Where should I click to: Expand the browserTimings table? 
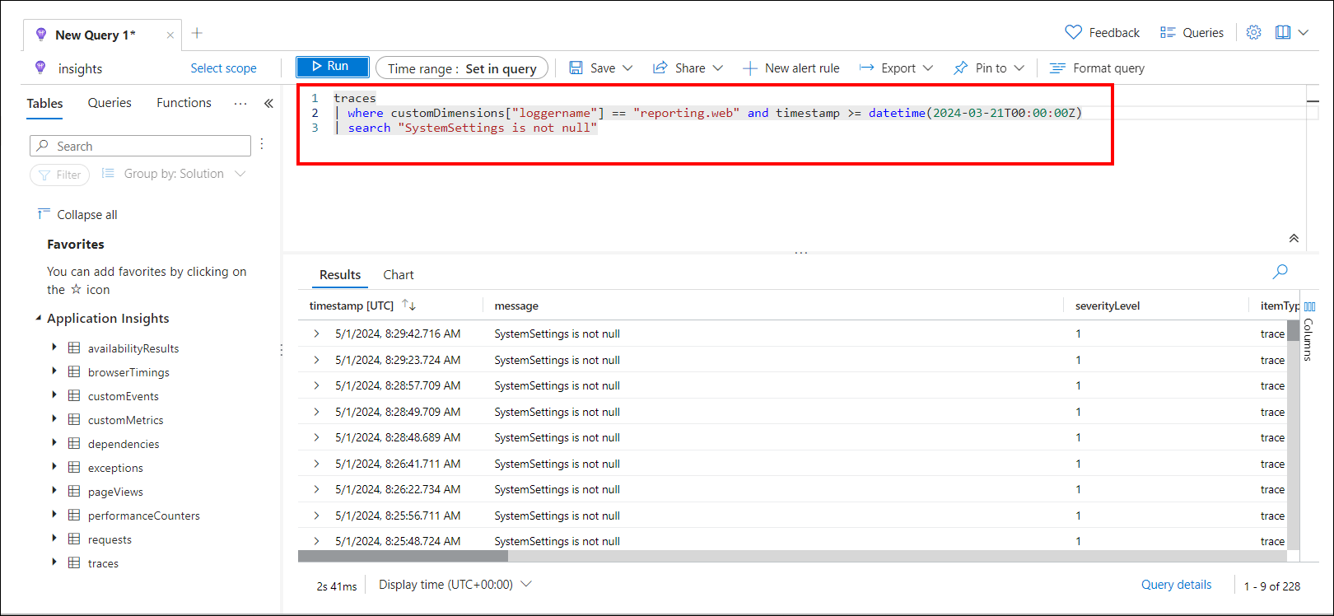[x=54, y=371]
